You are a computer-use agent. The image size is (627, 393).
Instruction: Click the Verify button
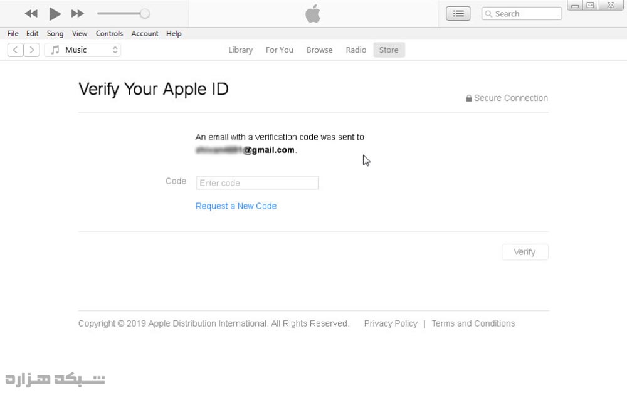(525, 252)
